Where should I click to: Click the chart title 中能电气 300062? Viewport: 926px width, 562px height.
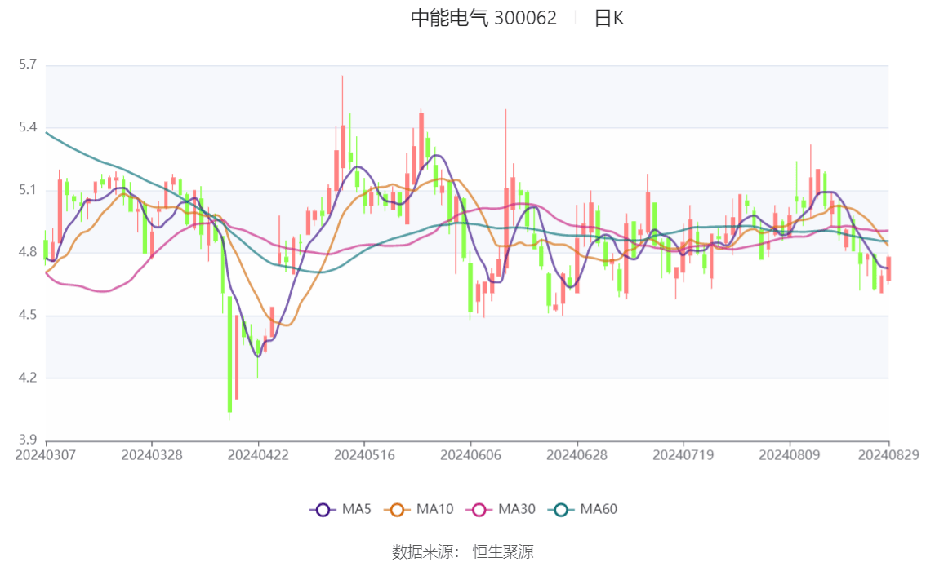[x=483, y=19]
